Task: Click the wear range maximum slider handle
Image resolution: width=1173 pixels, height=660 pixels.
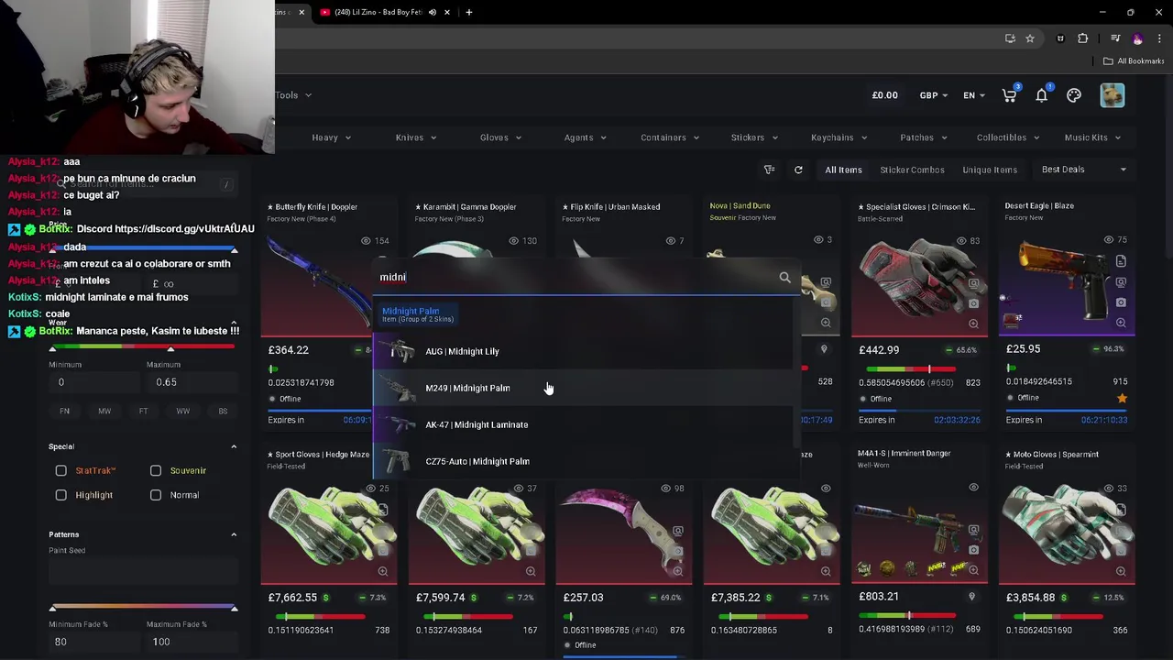Action: click(x=170, y=348)
